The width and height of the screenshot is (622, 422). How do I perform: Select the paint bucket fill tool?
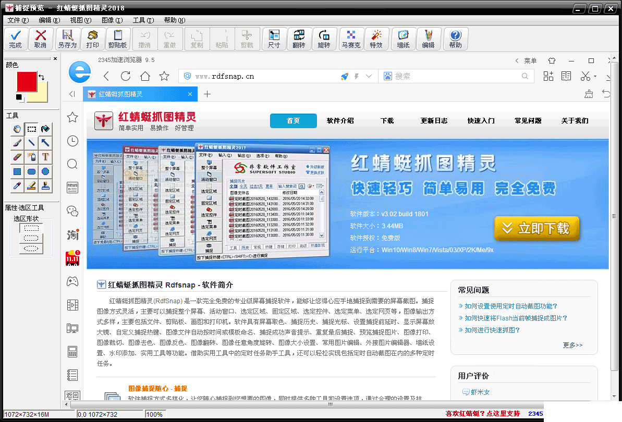(45, 129)
